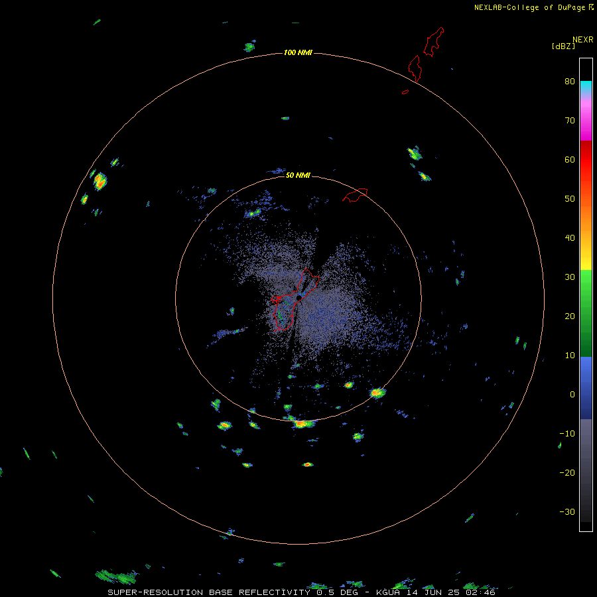Click the KGUA 14 JUN 25 02:46 timestamp
This screenshot has width=597, height=597.
(x=436, y=592)
